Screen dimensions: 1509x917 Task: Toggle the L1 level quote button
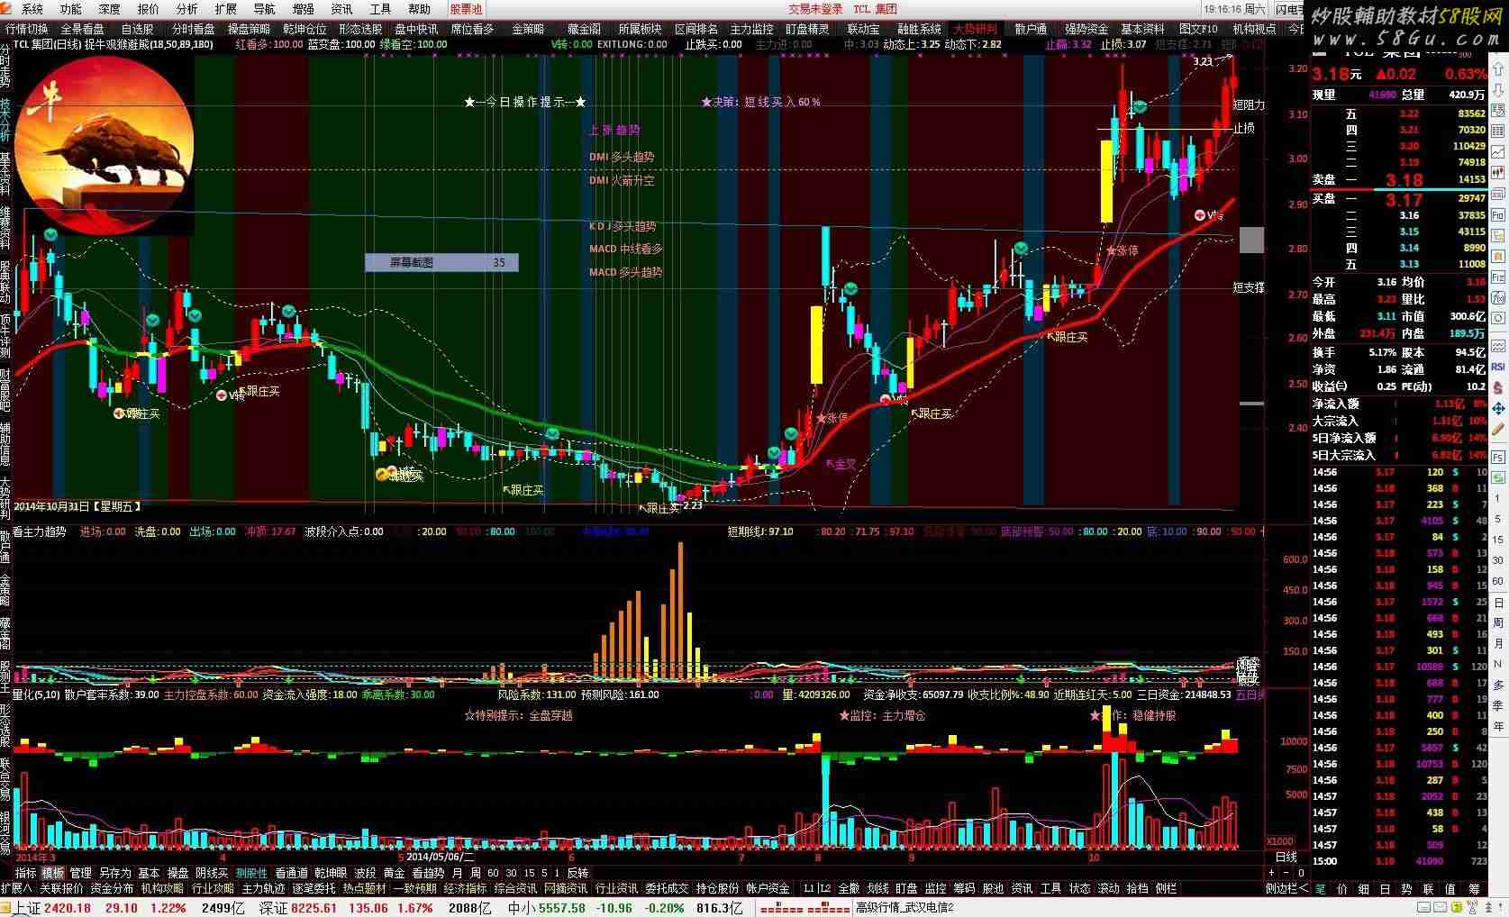pyautogui.click(x=810, y=889)
